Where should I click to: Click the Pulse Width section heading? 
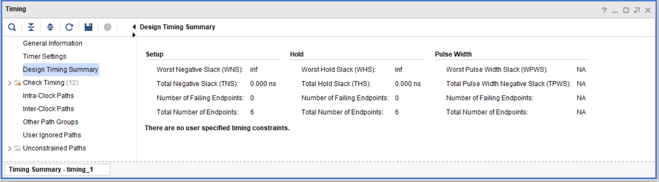[453, 54]
